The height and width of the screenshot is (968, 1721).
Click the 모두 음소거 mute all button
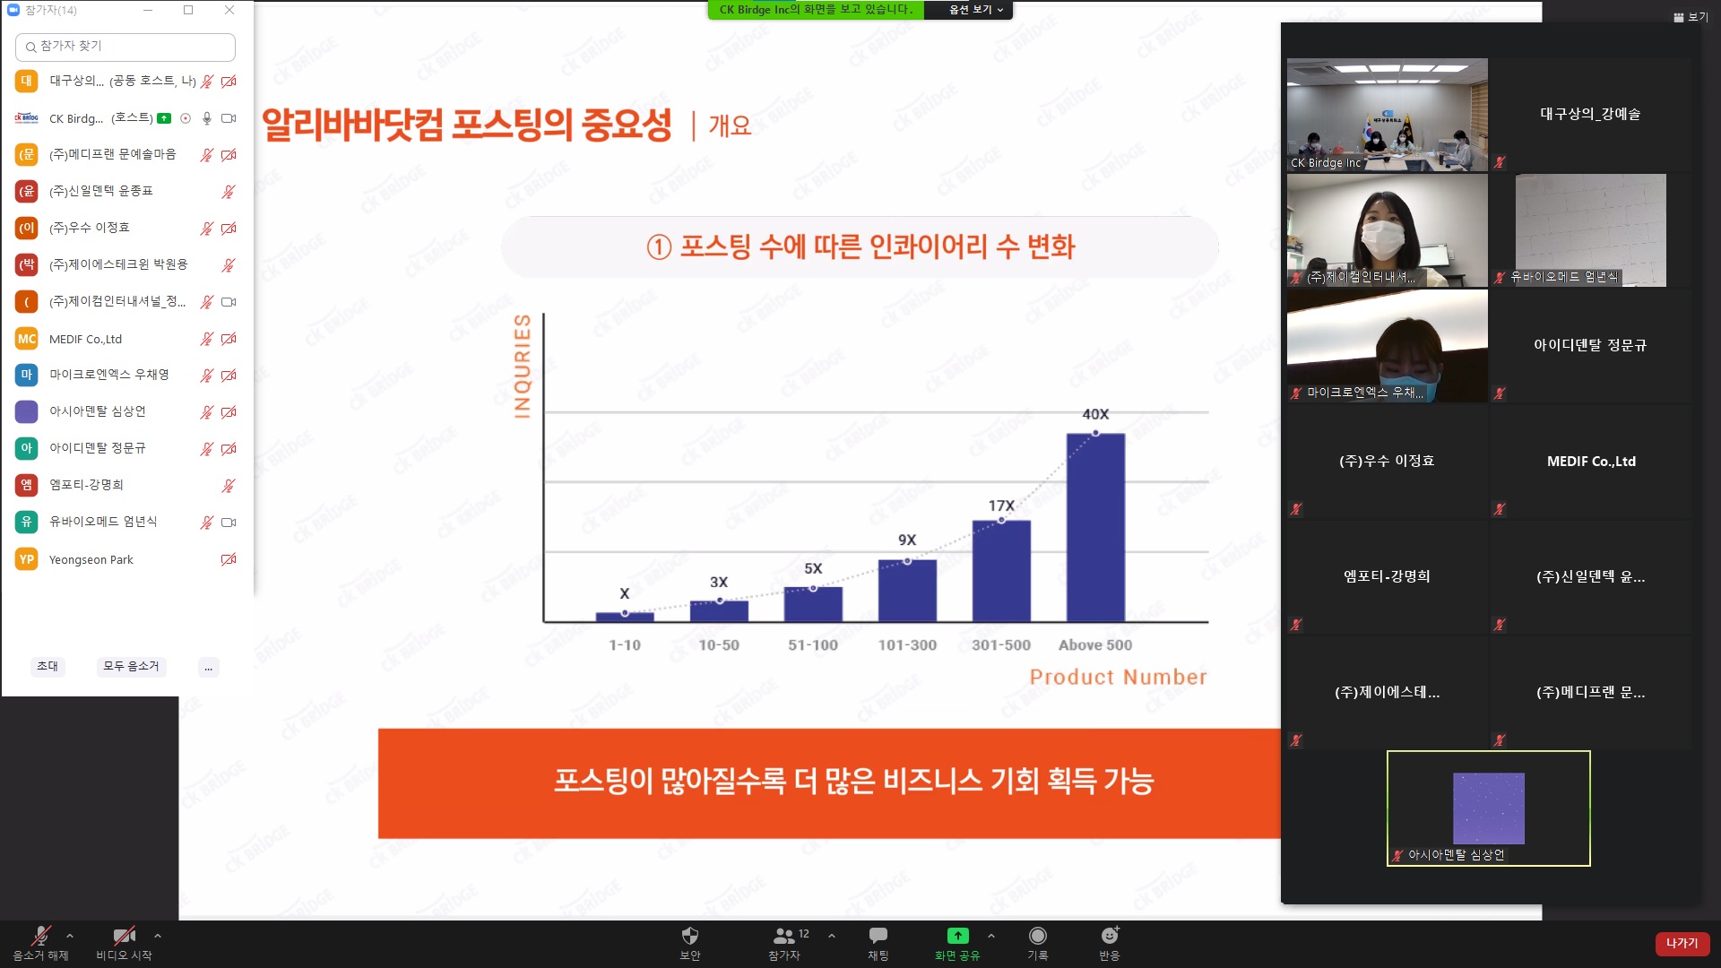(x=131, y=667)
